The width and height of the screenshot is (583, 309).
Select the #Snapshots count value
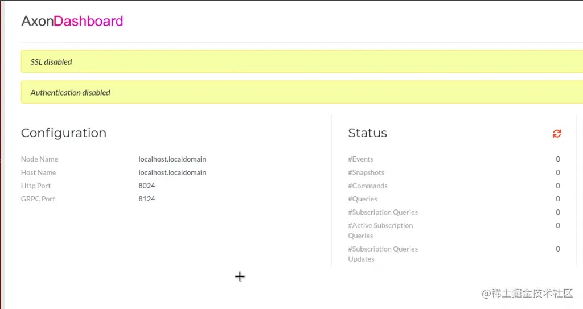[x=558, y=172]
